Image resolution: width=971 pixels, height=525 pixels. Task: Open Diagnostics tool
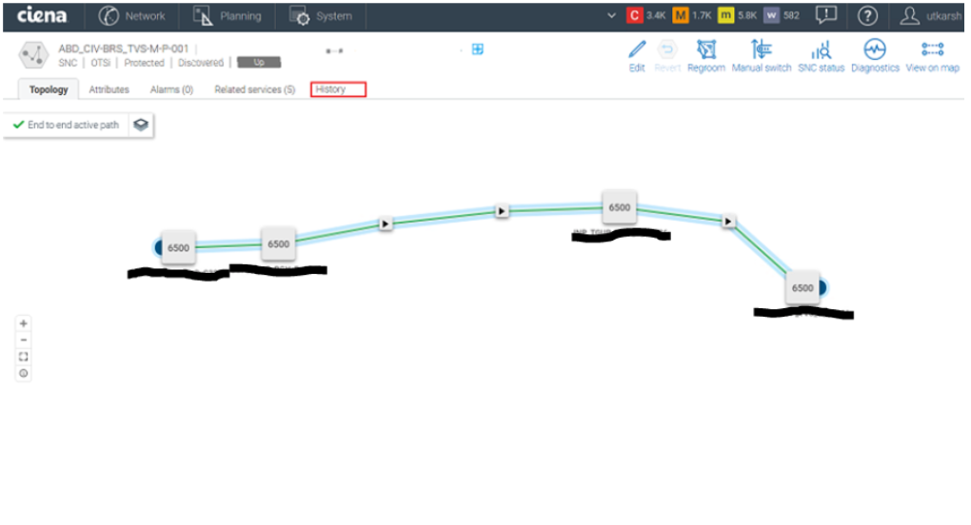pos(875,56)
